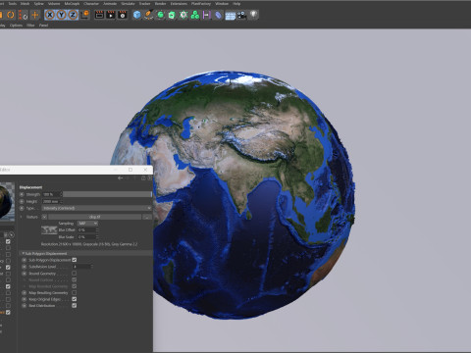Click the gear-shaped MoGraph icon

(183, 15)
